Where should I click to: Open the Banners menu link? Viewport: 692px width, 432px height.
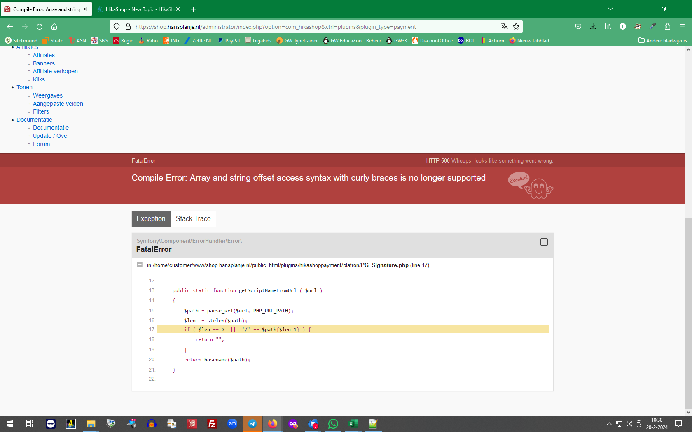[44, 63]
